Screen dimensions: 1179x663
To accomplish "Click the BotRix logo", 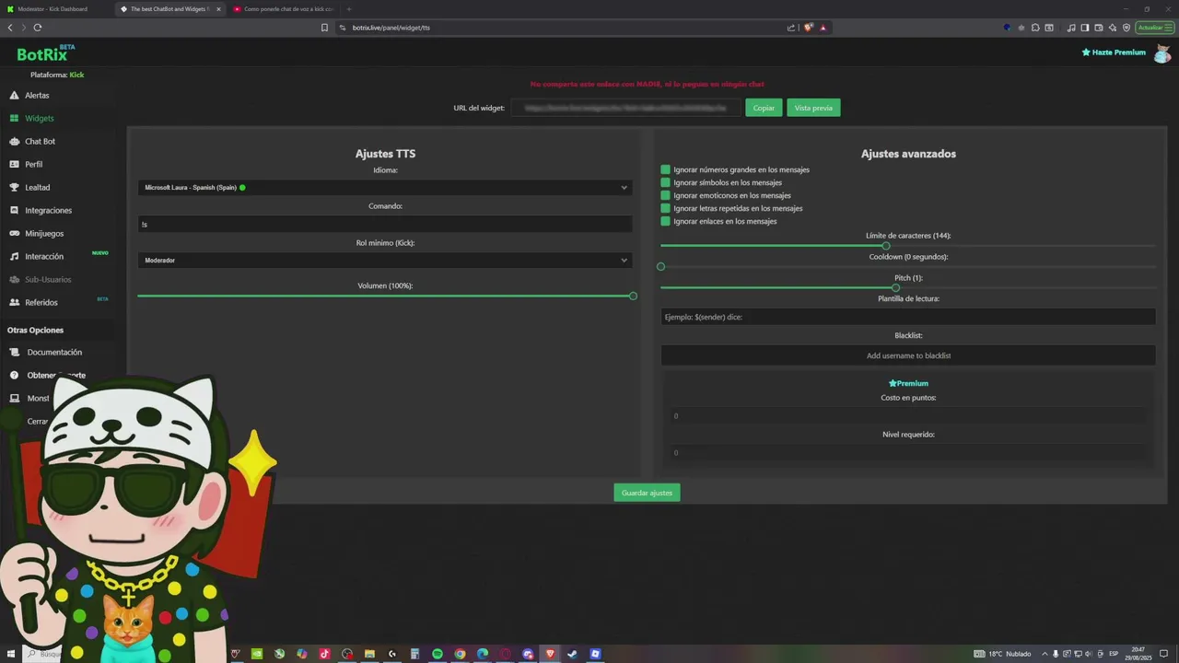I will click(44, 54).
